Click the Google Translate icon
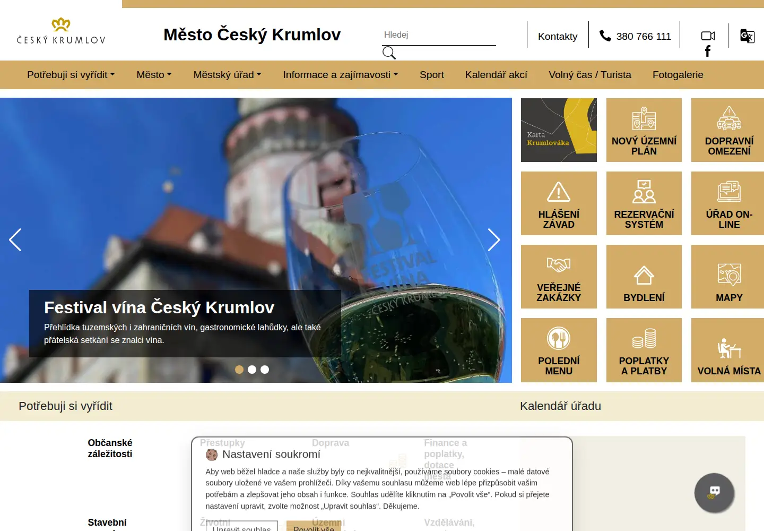The width and height of the screenshot is (764, 531). [x=747, y=36]
